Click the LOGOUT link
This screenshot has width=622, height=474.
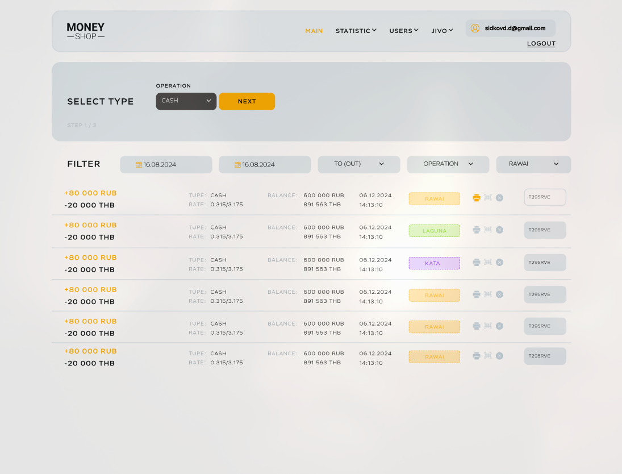click(541, 43)
